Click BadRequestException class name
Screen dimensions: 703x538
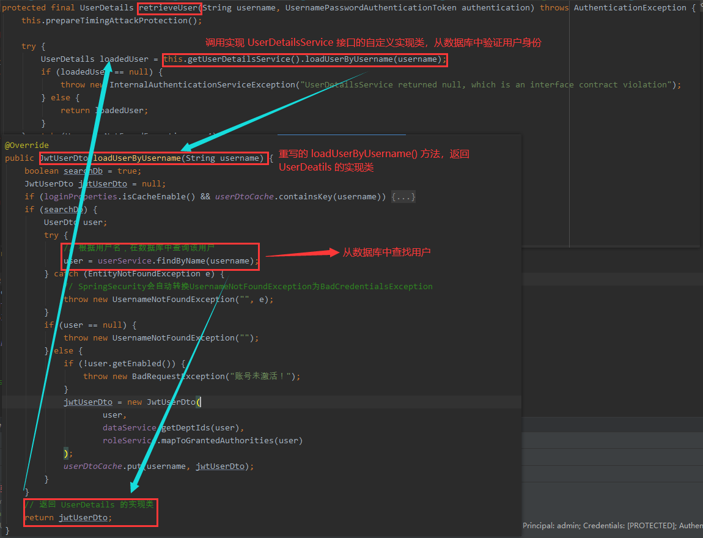[179, 377]
